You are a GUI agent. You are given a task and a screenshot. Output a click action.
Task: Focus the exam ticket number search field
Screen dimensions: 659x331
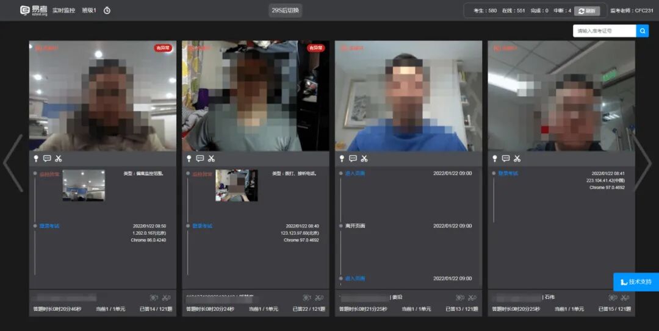(x=604, y=30)
